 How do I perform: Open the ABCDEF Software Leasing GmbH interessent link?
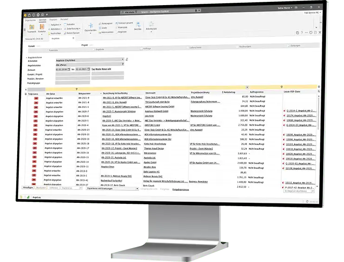click(160, 107)
